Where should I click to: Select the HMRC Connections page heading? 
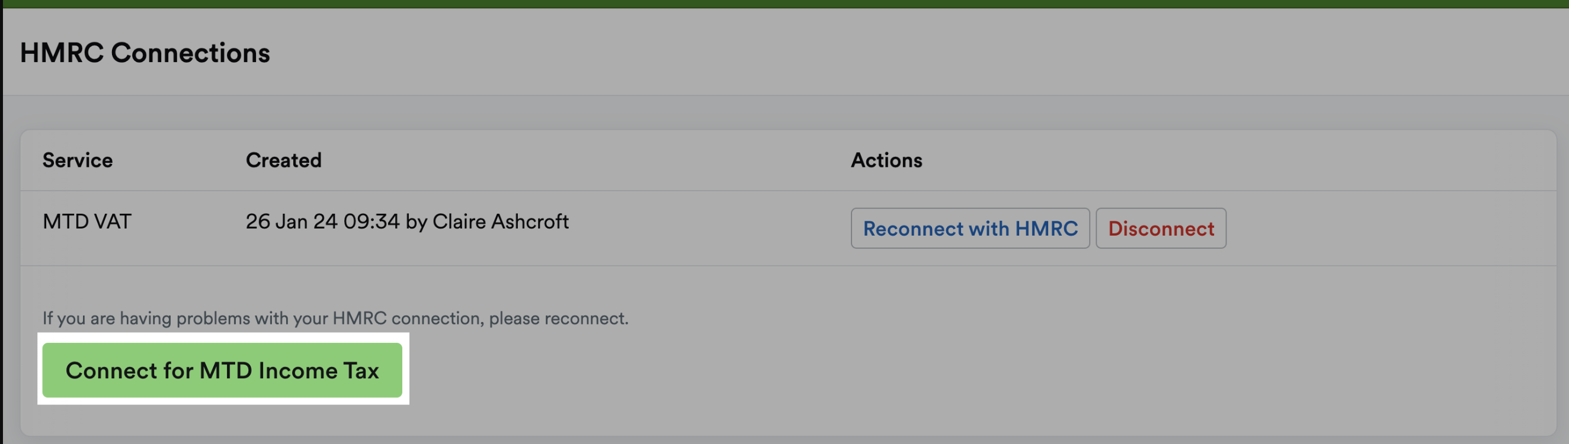pos(145,53)
